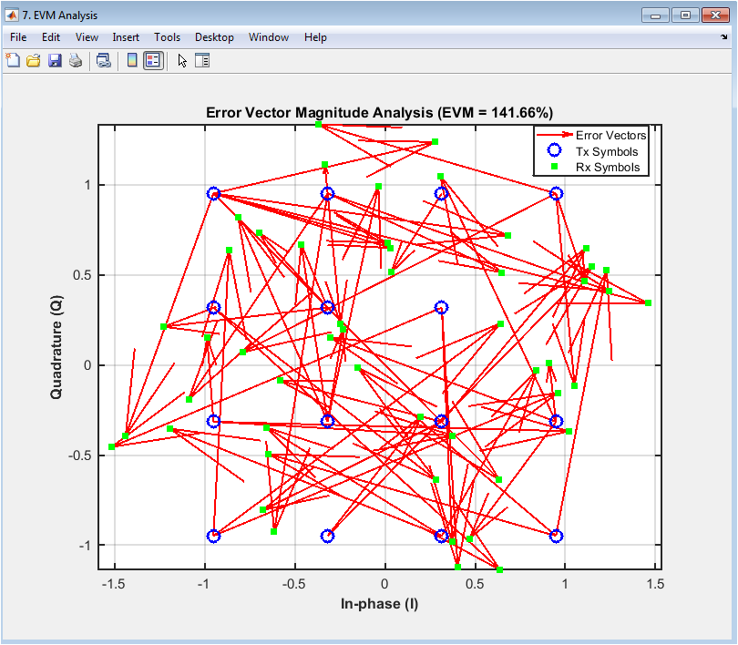Click the MATLAB logo in the title bar

[12, 15]
